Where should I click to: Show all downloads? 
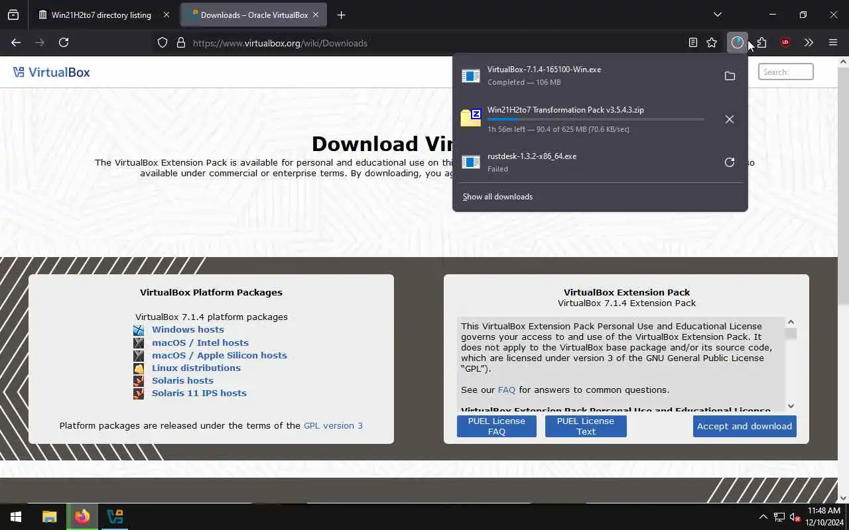(497, 197)
